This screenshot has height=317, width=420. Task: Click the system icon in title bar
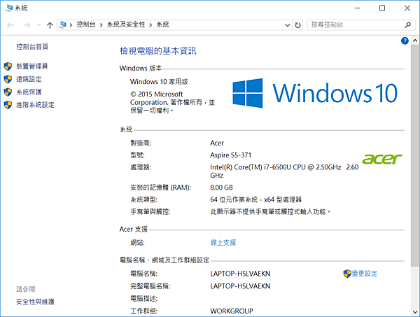click(x=9, y=8)
